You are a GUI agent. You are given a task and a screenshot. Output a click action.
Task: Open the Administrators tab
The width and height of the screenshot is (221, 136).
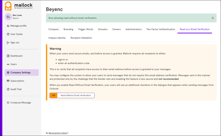(x=134, y=29)
